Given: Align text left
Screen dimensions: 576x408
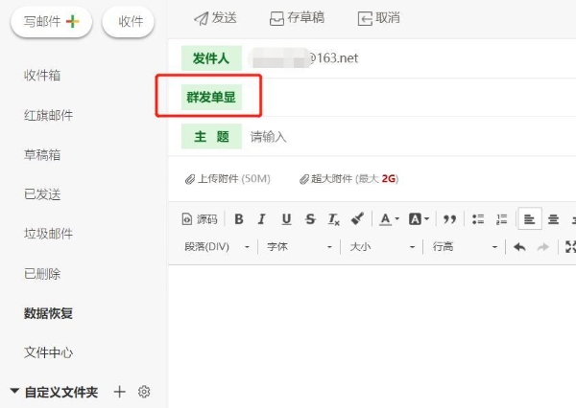Looking at the screenshot, I should click(x=530, y=219).
